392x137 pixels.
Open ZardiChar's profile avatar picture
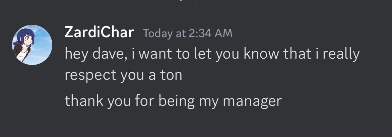tap(32, 45)
